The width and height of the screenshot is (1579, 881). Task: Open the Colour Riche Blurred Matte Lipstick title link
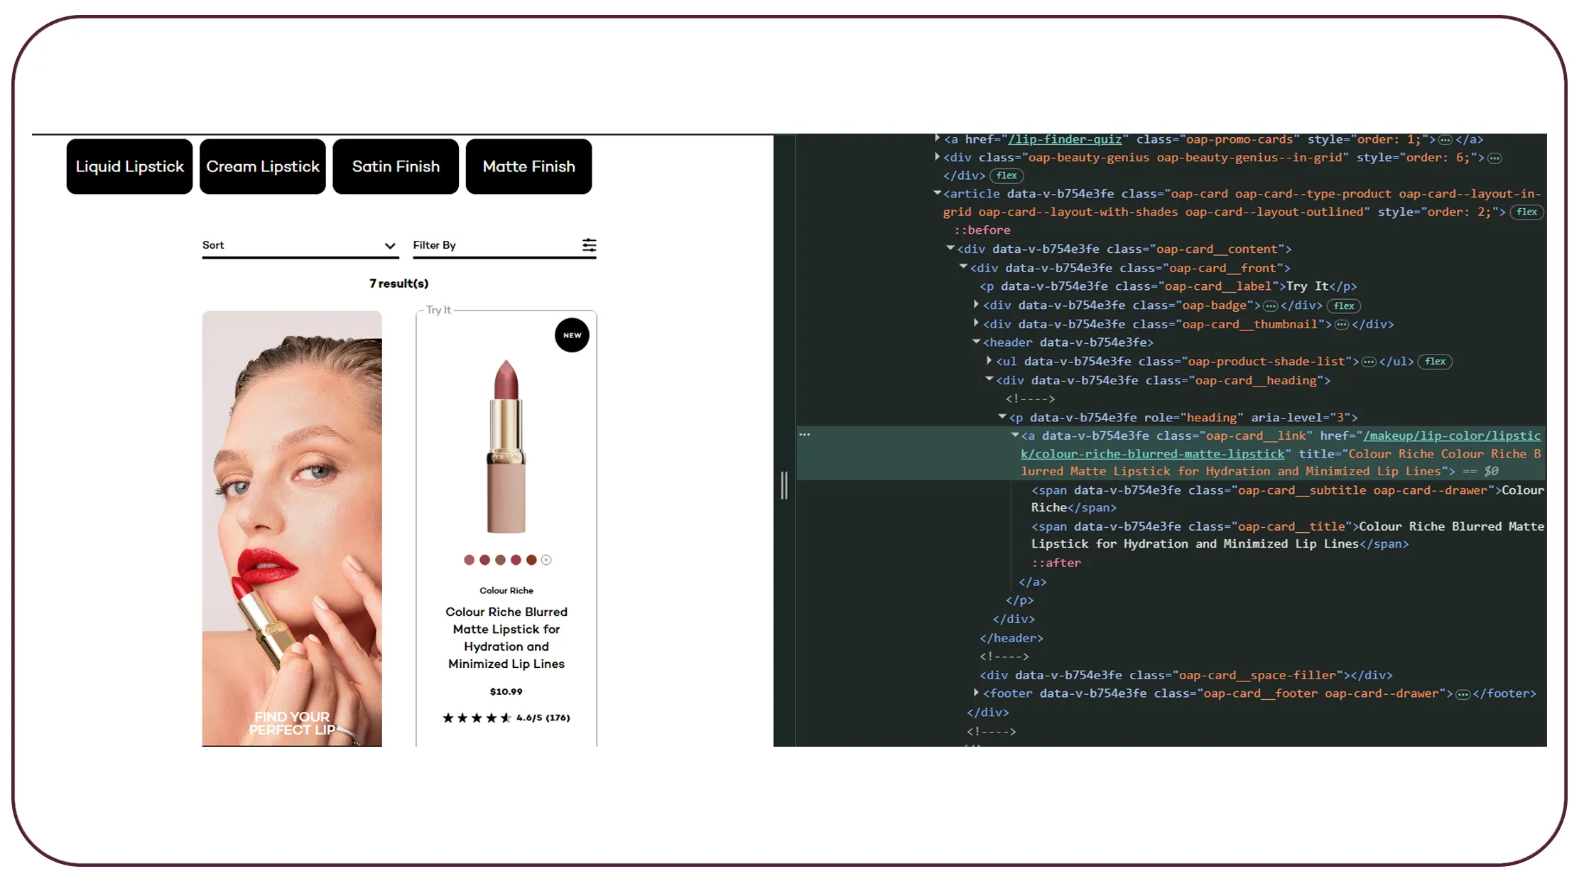click(506, 638)
